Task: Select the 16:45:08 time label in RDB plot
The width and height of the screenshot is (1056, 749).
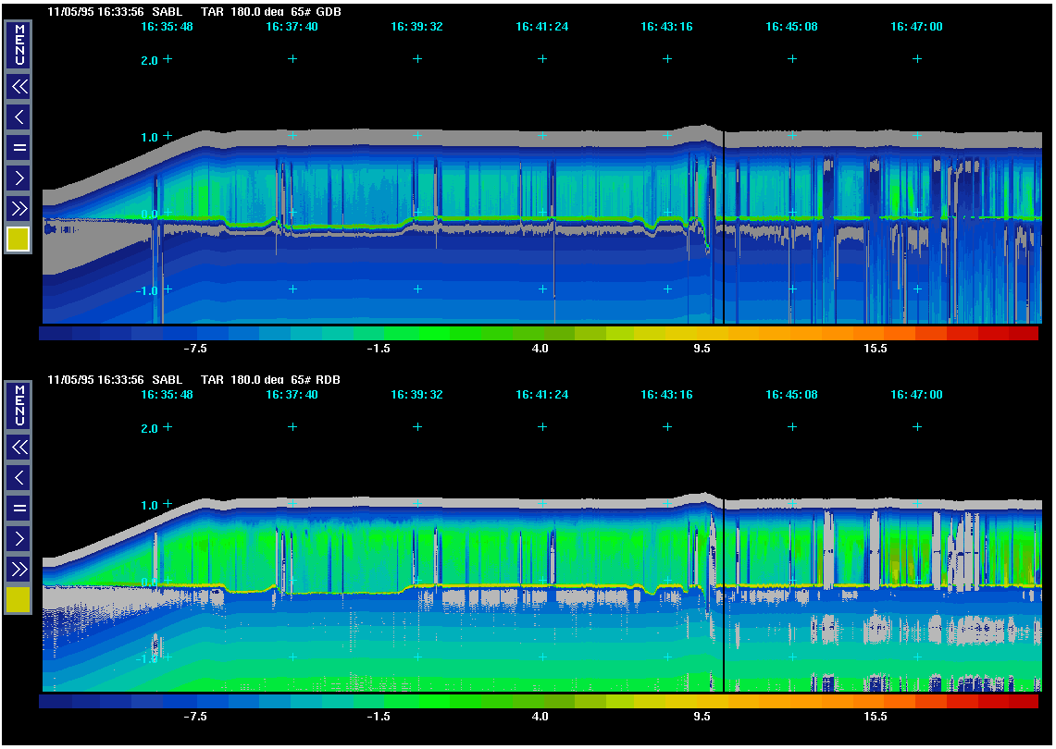Action: pos(791,395)
